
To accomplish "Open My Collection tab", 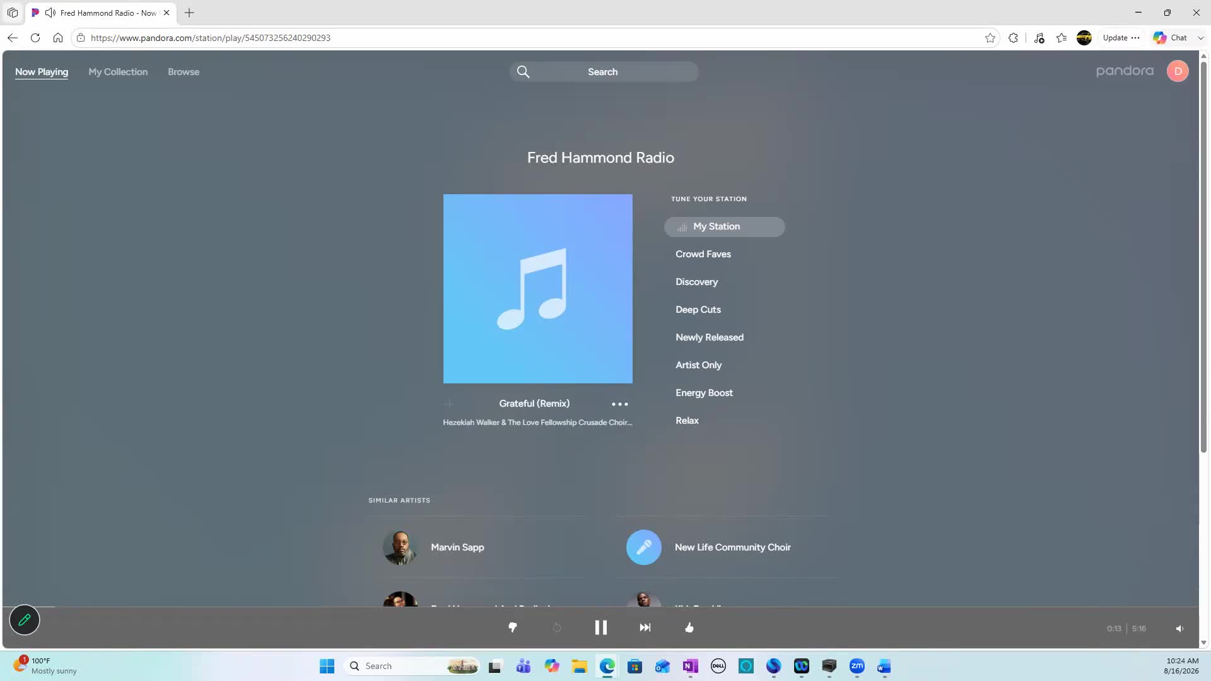I will (x=118, y=72).
